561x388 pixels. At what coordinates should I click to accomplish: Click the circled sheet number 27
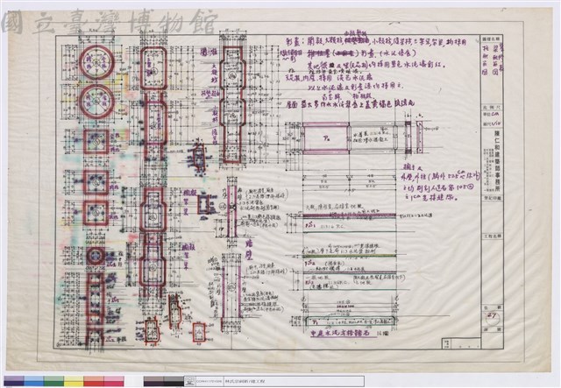coord(493,317)
